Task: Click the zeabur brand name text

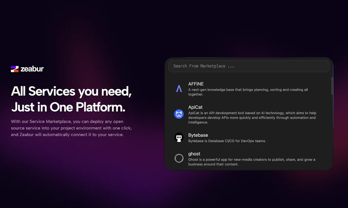Action: (32, 69)
